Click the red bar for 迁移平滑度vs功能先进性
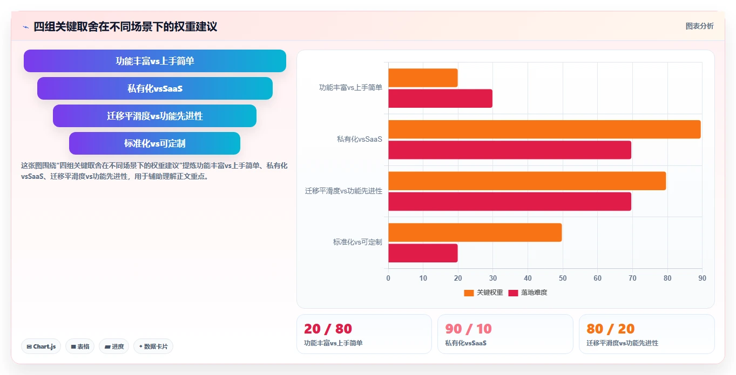This screenshot has height=375, width=736. click(x=510, y=202)
